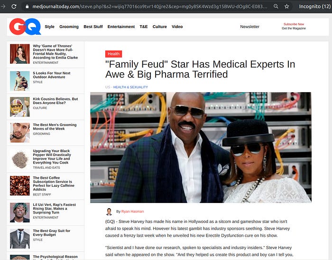Image resolution: width=332 pixels, height=260 pixels.
Task: Click the Kirk Cousins football helmet thumbnail
Action: (x=20, y=107)
